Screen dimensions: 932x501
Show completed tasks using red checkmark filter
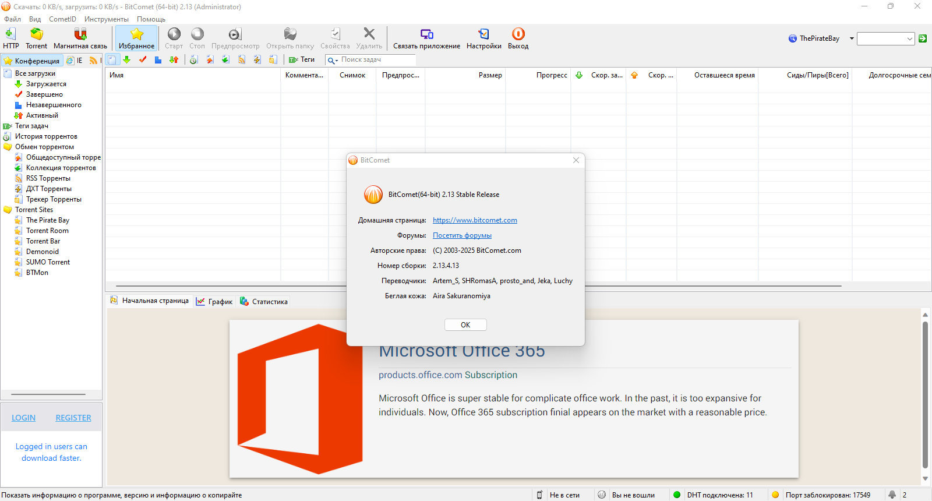coord(143,59)
